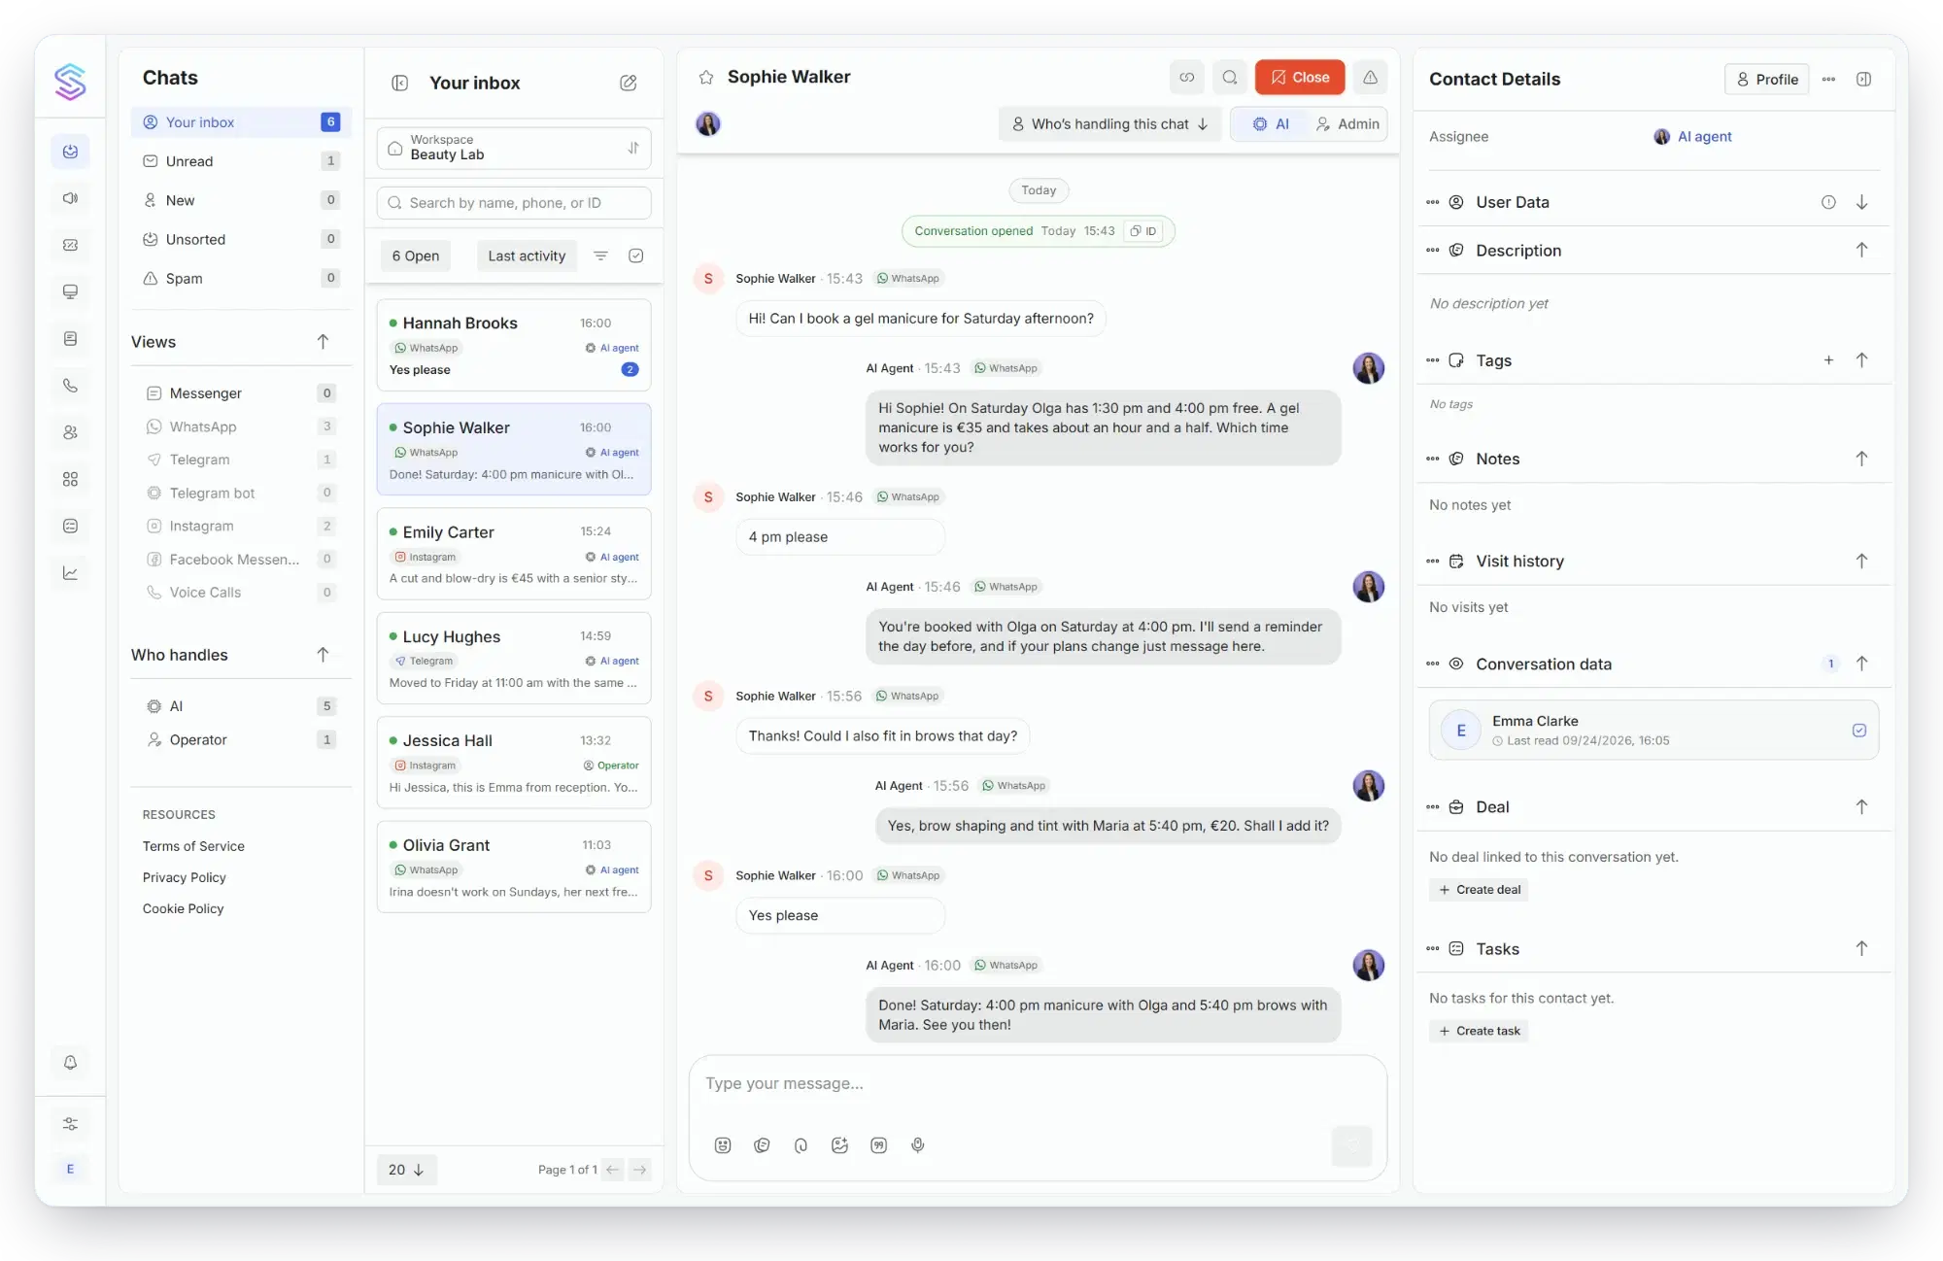Image resolution: width=1943 pixels, height=1261 pixels.
Task: Click Create deal
Action: (x=1479, y=890)
